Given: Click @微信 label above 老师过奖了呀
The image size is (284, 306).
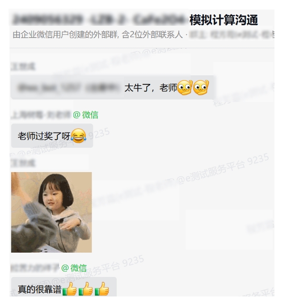Looking at the screenshot, I should pos(86,115).
